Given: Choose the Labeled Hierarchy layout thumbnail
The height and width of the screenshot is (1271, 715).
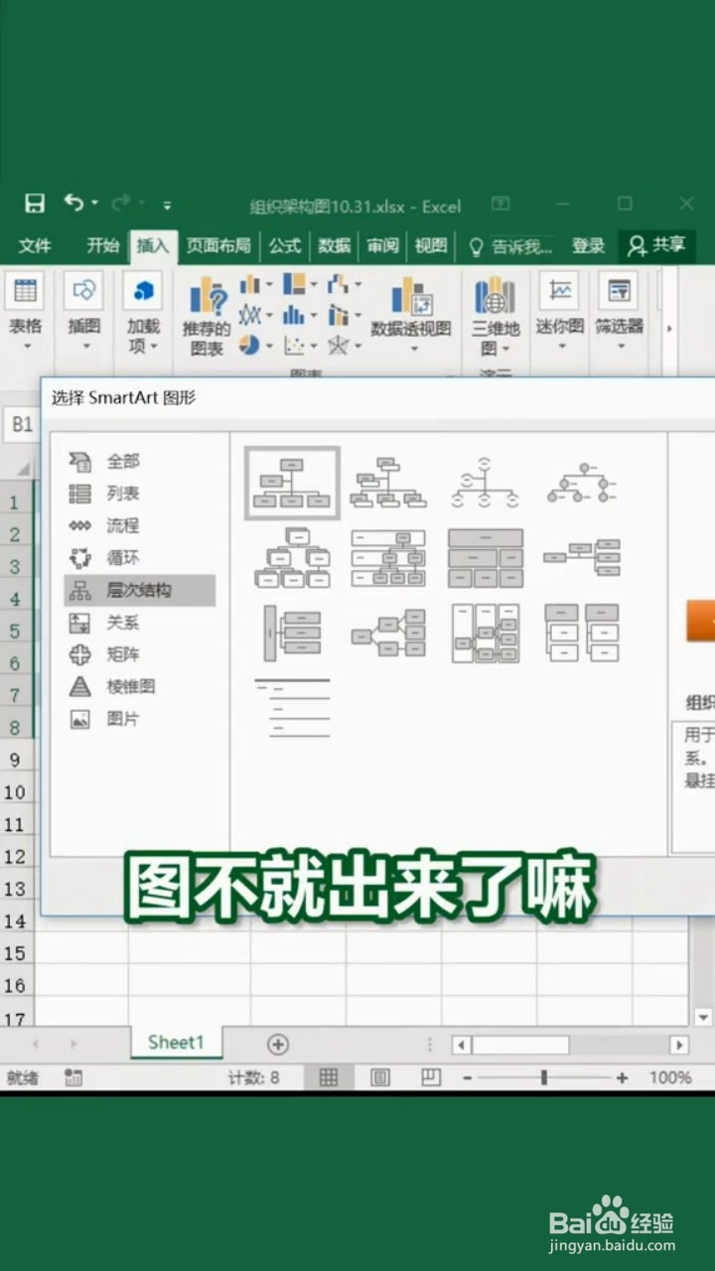Looking at the screenshot, I should click(388, 557).
